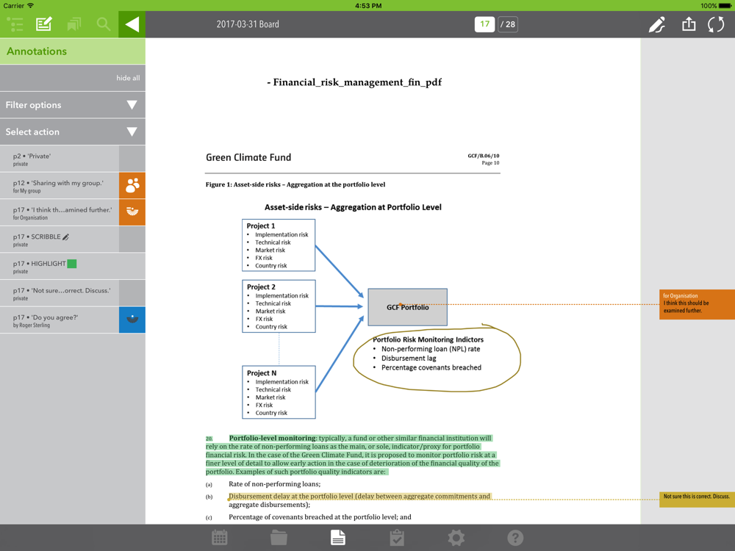Tap the pencil icon beside SCRIBBLE

click(66, 237)
